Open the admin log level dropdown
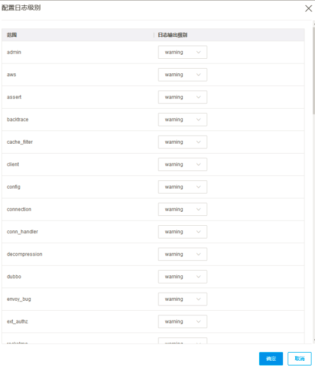The image size is (315, 366). tap(182, 52)
